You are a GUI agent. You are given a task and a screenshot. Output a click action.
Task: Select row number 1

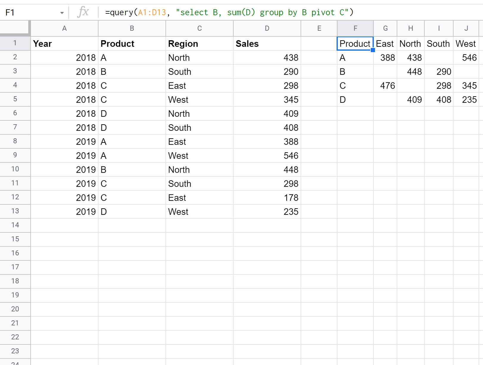coord(15,43)
